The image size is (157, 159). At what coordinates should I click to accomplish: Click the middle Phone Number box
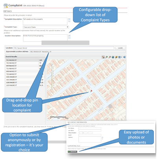86,133
